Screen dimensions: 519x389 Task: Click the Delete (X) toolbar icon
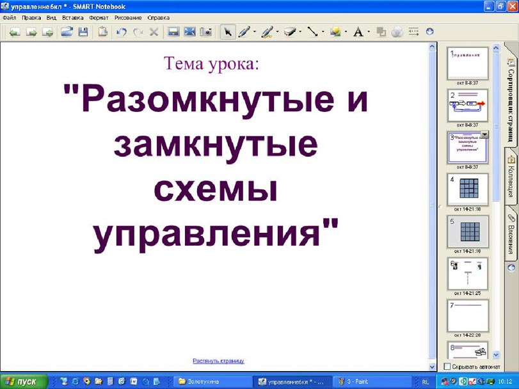click(154, 31)
